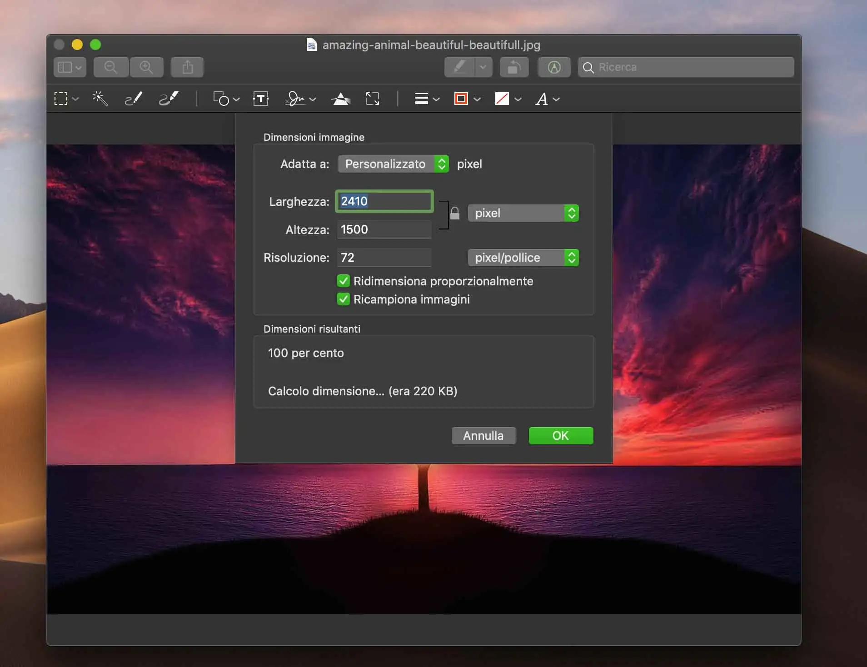Viewport: 867px width, 667px height.
Task: Uncheck Ridimensiona proporzionalmente
Action: (343, 281)
